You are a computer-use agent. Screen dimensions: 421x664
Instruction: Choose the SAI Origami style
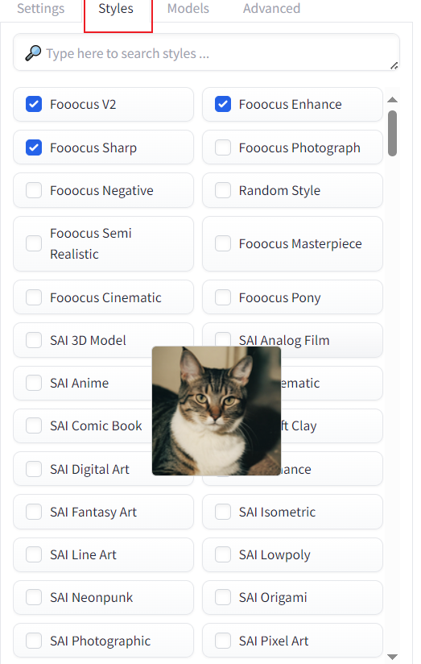coord(223,597)
